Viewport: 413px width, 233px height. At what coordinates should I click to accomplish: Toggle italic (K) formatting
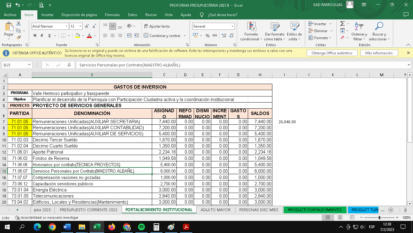pos(42,36)
